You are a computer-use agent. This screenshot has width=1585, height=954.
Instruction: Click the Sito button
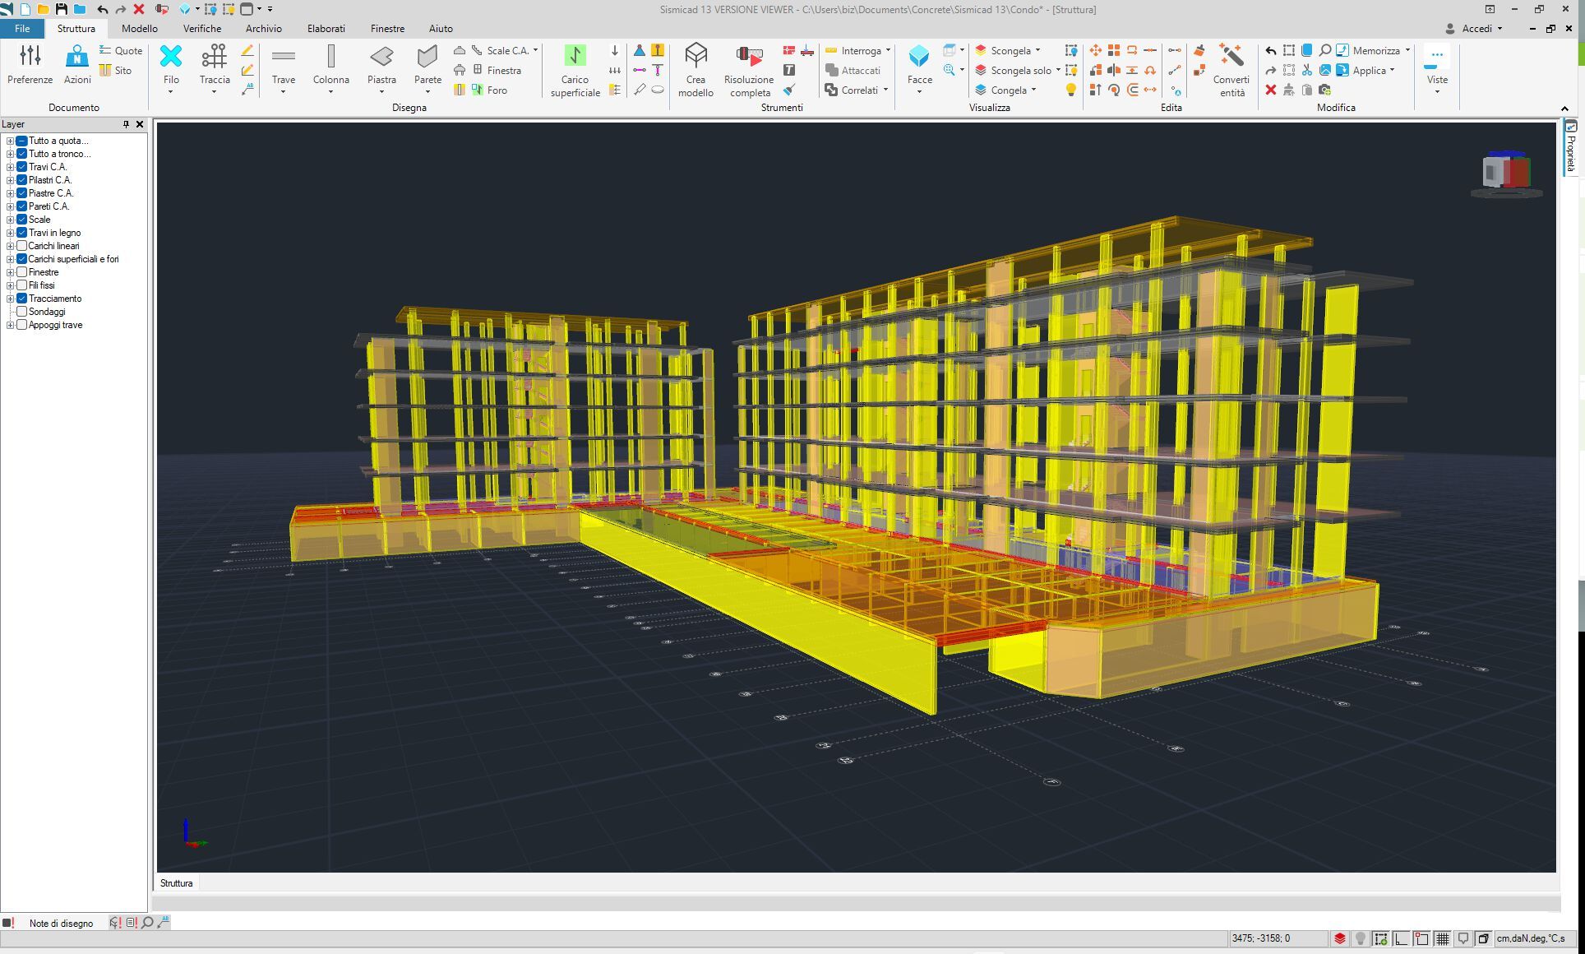point(116,71)
